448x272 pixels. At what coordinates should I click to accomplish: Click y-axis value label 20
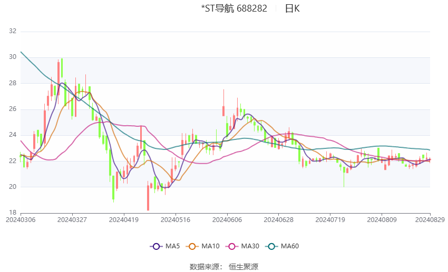(x=13, y=187)
